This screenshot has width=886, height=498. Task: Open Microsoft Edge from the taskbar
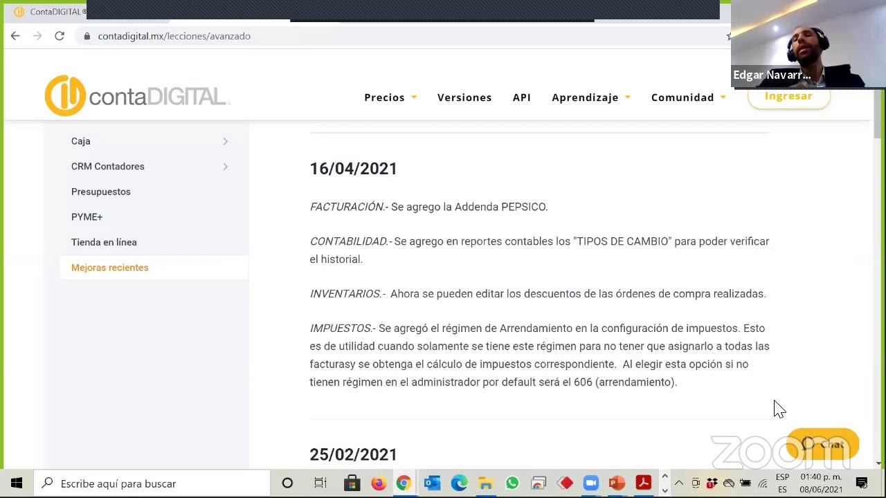459,483
